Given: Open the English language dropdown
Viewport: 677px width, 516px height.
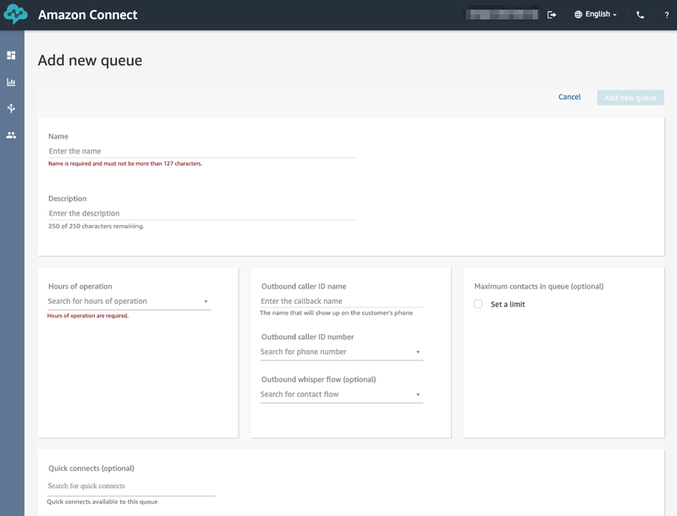Looking at the screenshot, I should tap(601, 14).
